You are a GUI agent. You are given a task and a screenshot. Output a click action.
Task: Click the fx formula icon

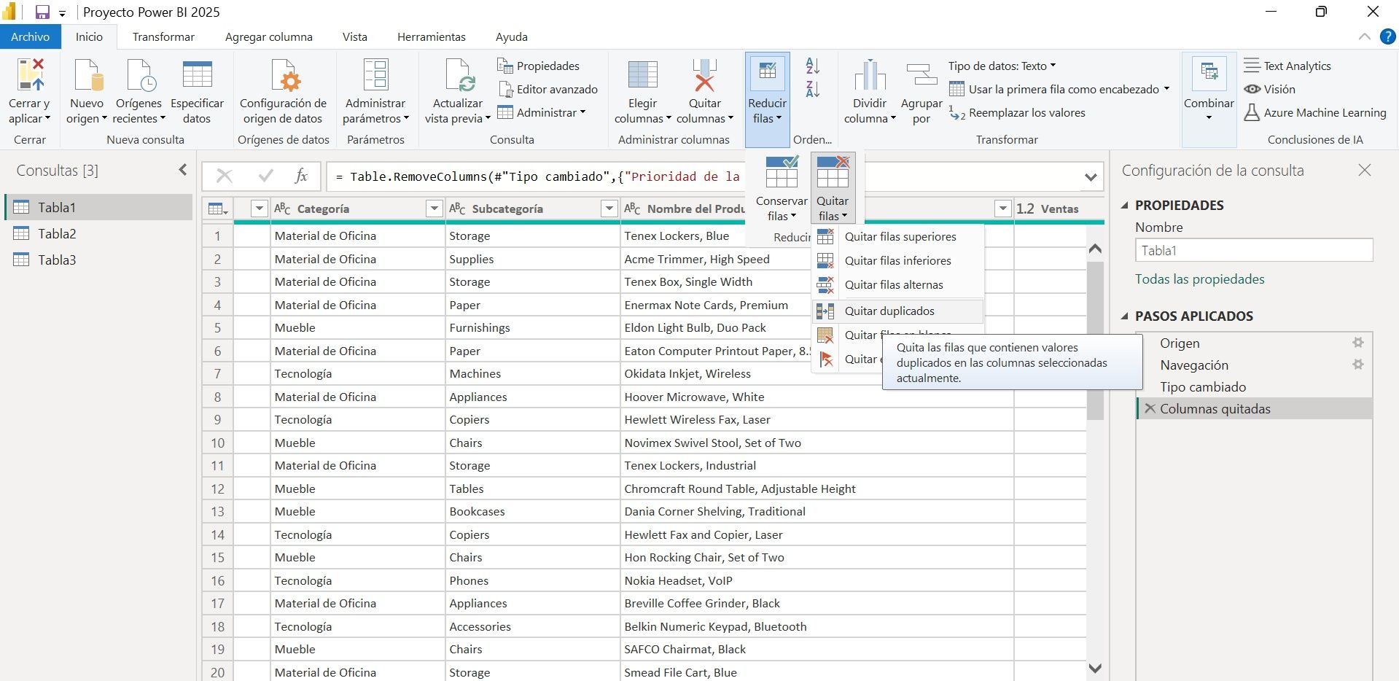pyautogui.click(x=301, y=176)
